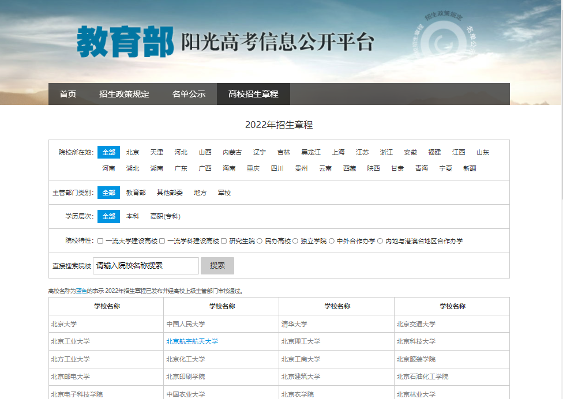Choose 本科 education level
The width and height of the screenshot is (563, 399).
133,216
